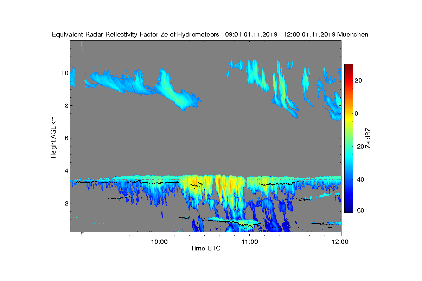Viewport: 422px width, 281px height.
Task: Click the "Ze dBZ" colorbar label
Action: click(x=369, y=138)
